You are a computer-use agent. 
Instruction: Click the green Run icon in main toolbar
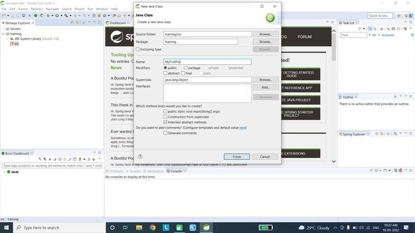click(57, 16)
